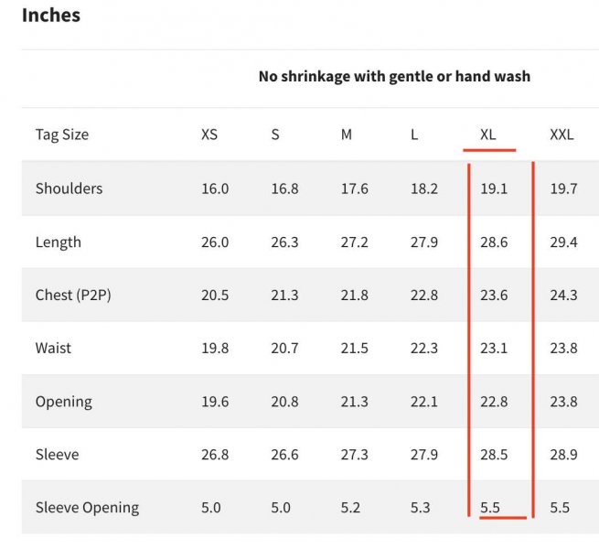The width and height of the screenshot is (599, 549).
Task: Click the Sleeve Opening row label
Action: click(x=87, y=508)
